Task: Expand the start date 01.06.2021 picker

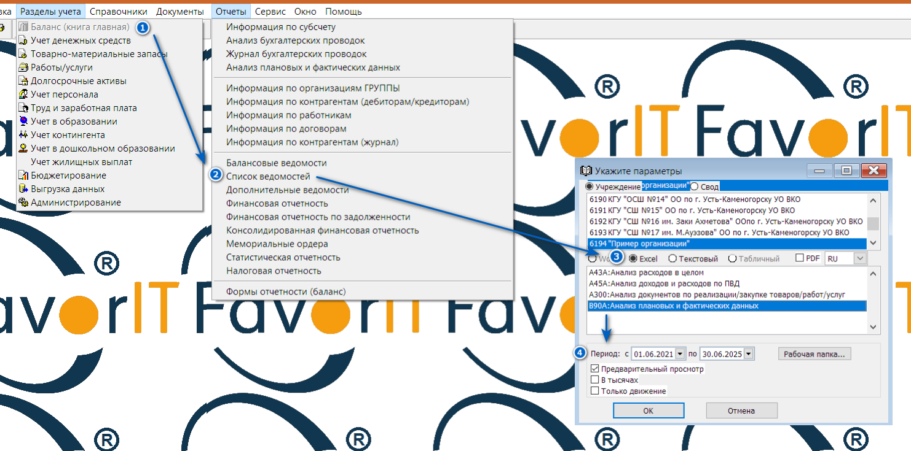Action: [x=679, y=354]
